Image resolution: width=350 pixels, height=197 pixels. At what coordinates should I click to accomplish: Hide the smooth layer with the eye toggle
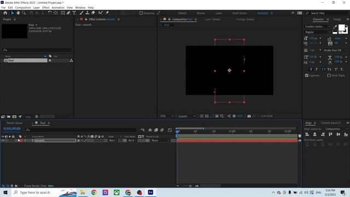[x=3, y=141]
